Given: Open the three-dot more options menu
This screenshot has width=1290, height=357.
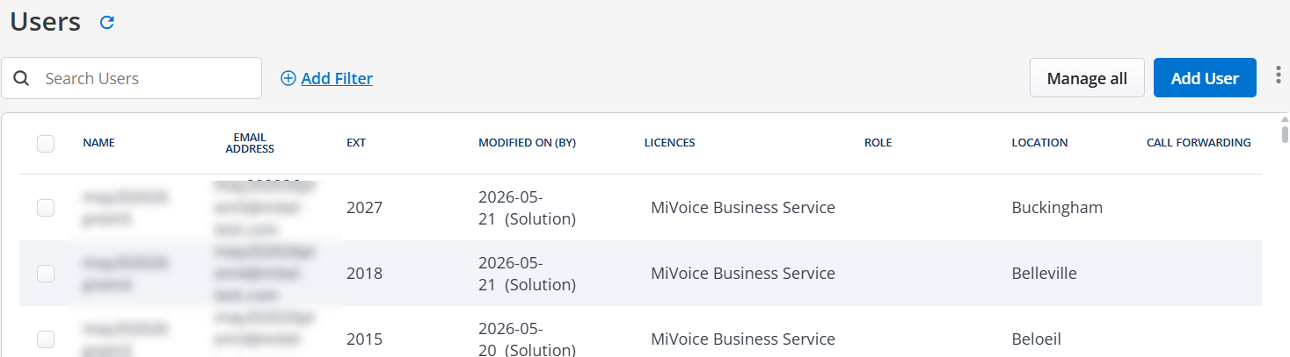Looking at the screenshot, I should pos(1279,76).
